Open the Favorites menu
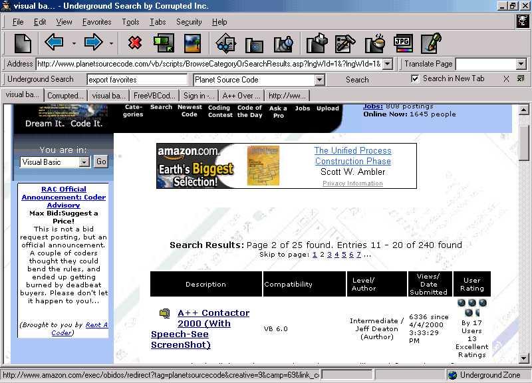This screenshot has width=532, height=383. [x=96, y=22]
